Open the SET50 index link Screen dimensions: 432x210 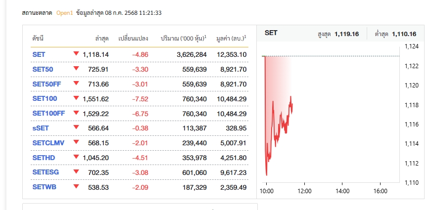(43, 69)
